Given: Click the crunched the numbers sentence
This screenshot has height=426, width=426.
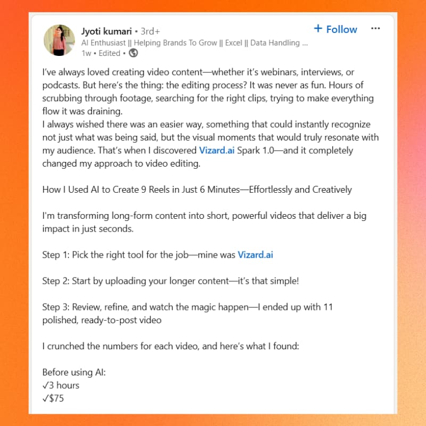Looking at the screenshot, I should click(x=171, y=346).
